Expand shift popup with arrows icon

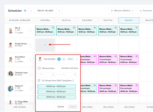tap(77, 59)
